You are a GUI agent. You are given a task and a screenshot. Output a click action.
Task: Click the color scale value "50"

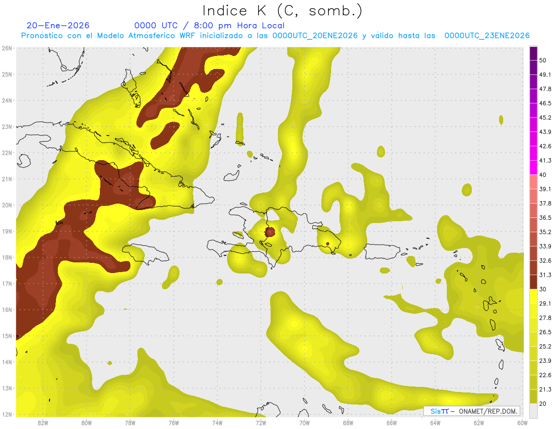[543, 60]
